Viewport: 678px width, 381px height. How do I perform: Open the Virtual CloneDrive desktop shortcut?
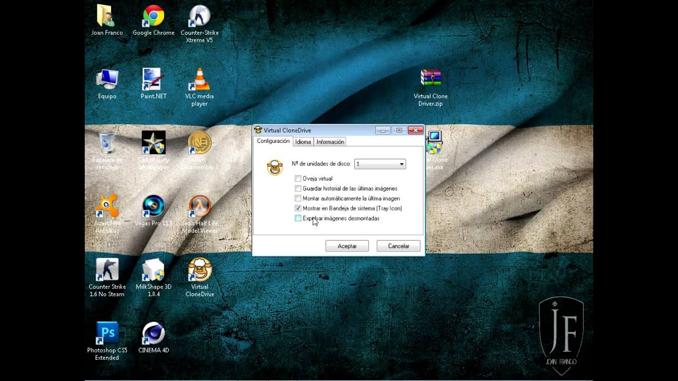(200, 270)
